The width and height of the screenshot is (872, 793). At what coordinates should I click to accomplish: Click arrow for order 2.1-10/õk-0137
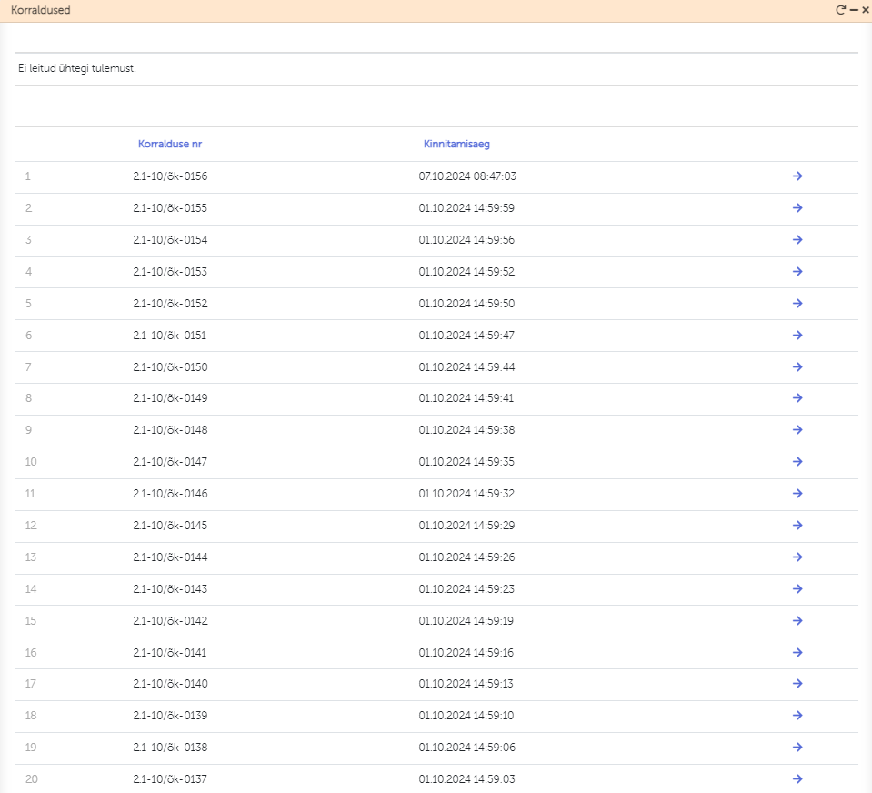click(x=797, y=778)
